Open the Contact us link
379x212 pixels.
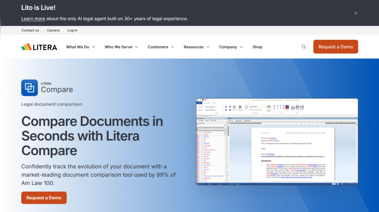point(30,30)
